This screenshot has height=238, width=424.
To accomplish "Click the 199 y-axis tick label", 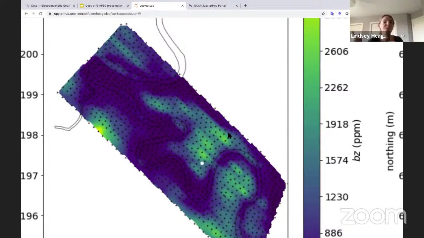I will click(x=29, y=95).
